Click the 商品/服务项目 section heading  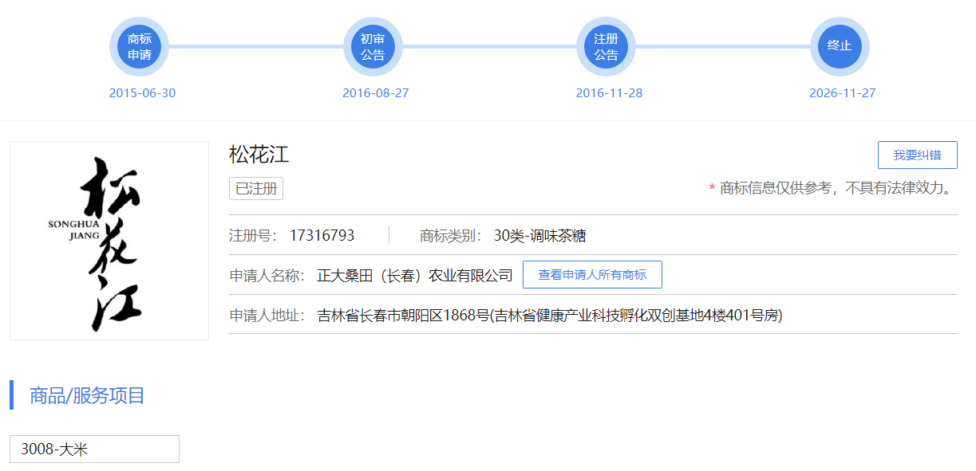click(87, 395)
